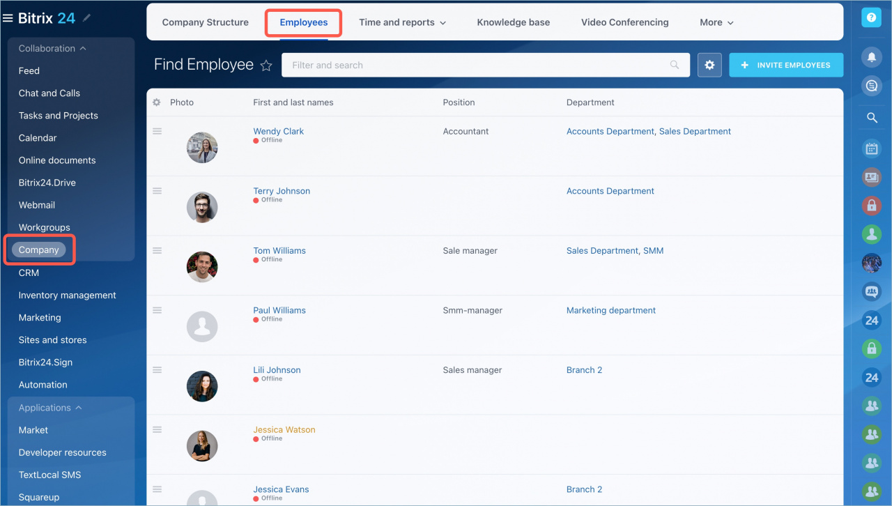
Task: Click Wendy Clark's profile photo
Action: [x=202, y=148]
